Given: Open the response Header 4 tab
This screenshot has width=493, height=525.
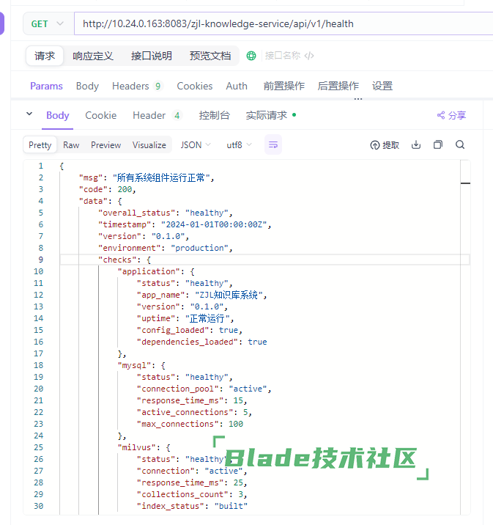Looking at the screenshot, I should (x=157, y=116).
